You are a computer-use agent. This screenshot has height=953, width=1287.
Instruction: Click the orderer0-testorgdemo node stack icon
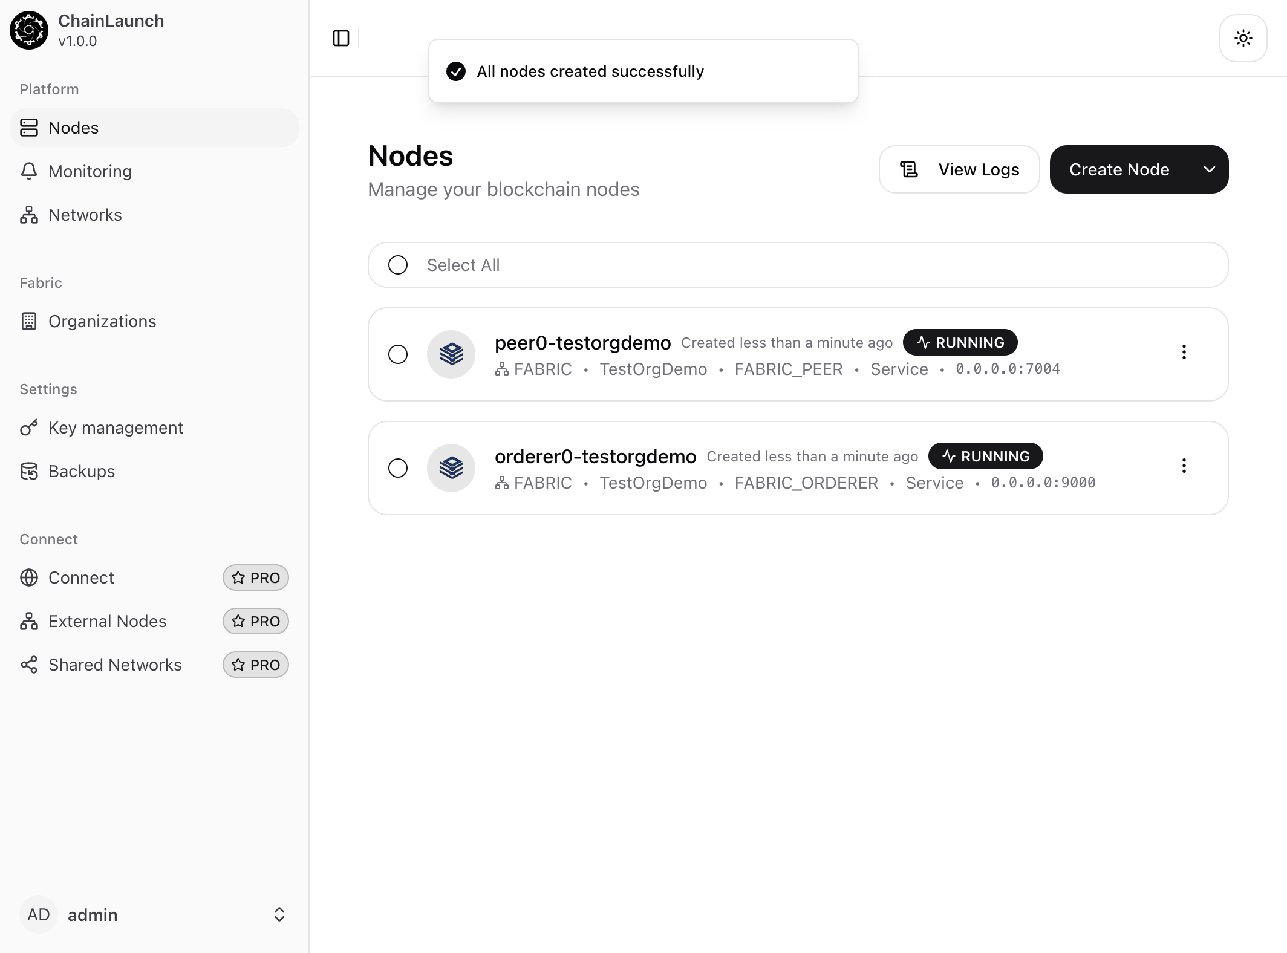point(451,468)
